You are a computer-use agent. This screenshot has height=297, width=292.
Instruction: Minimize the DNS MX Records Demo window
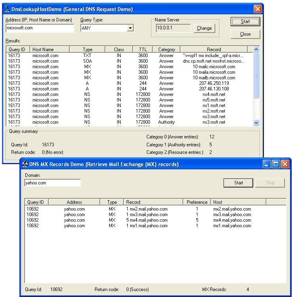point(267,164)
